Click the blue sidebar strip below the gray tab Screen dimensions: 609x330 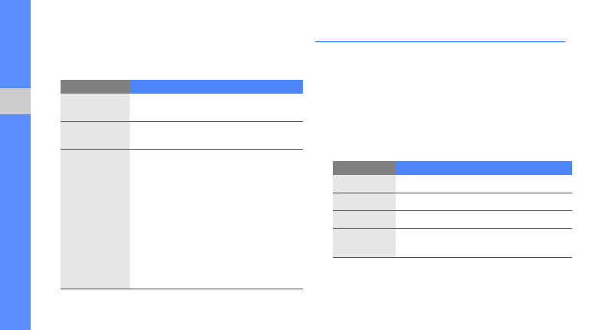coord(15,223)
